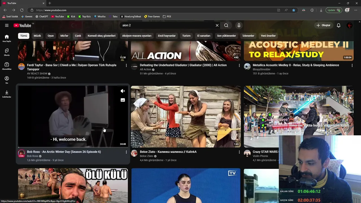Image resolution: width=361 pixels, height=203 pixels.
Task: Open the Gladiator All Action thumbnail
Action: click(186, 51)
